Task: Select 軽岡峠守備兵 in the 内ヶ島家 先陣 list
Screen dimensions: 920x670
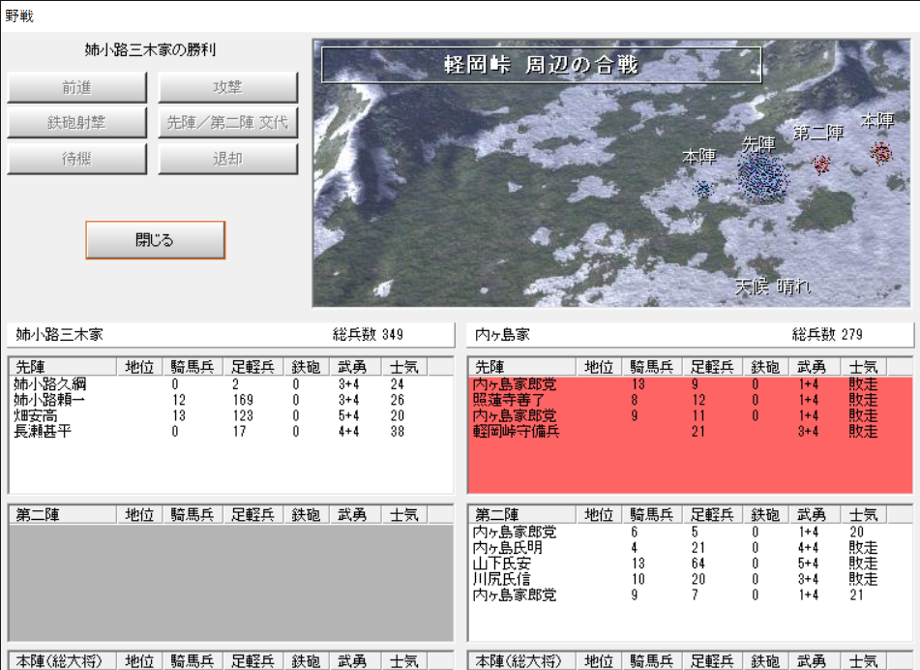Action: coord(516,431)
